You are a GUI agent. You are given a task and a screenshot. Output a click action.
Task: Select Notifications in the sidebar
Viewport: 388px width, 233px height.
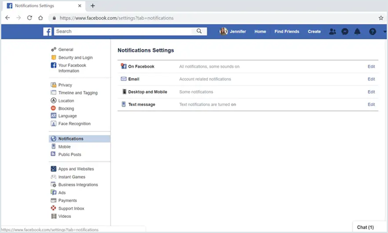pos(79,139)
